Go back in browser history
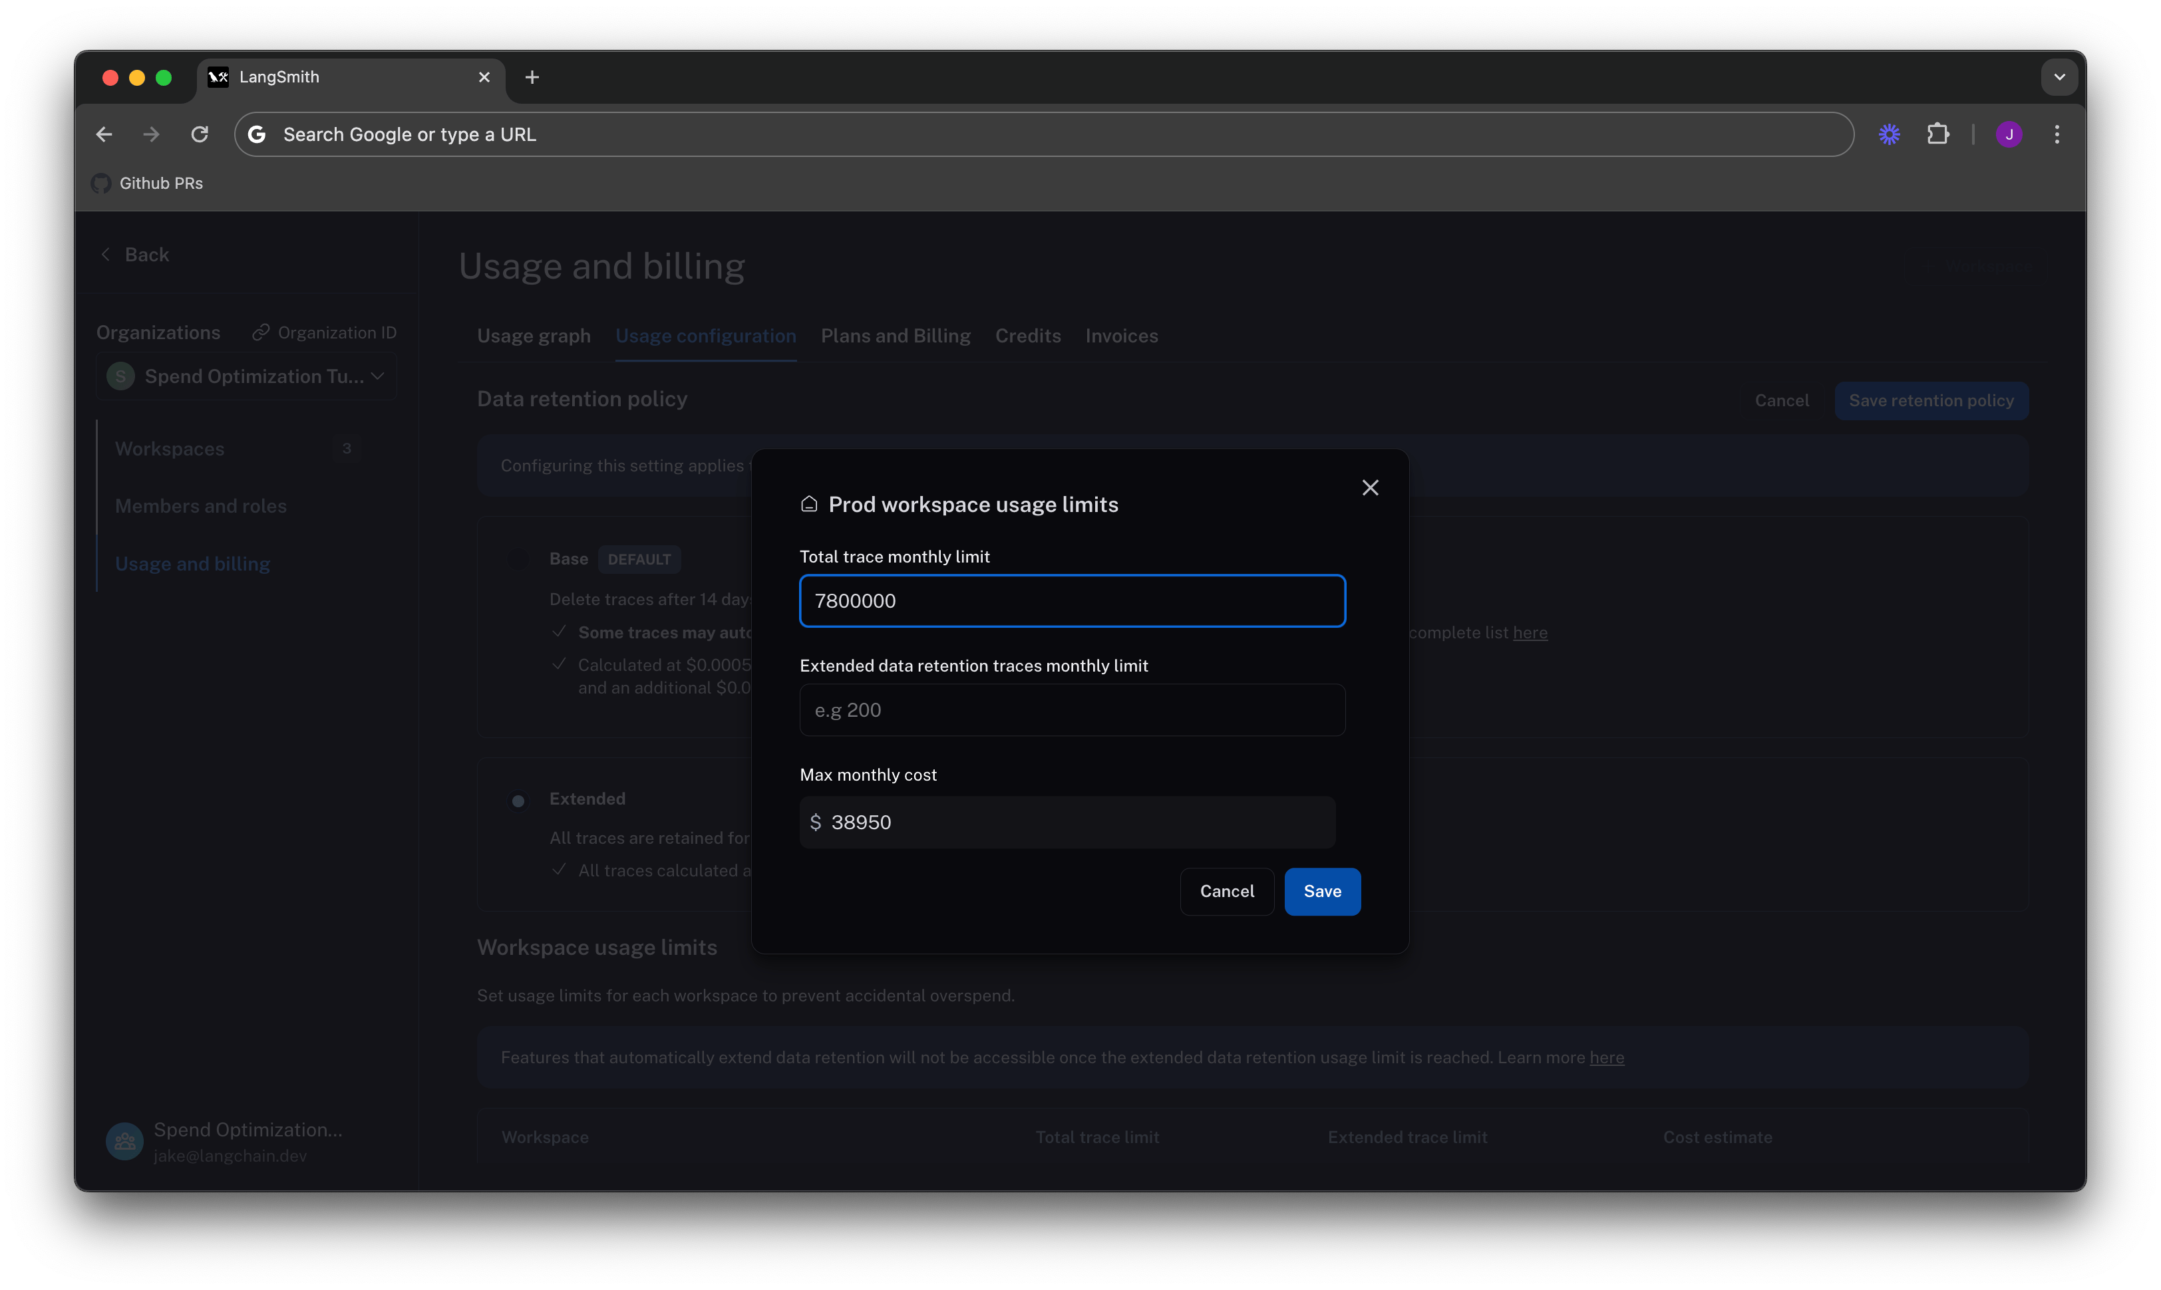This screenshot has height=1290, width=2161. (104, 135)
